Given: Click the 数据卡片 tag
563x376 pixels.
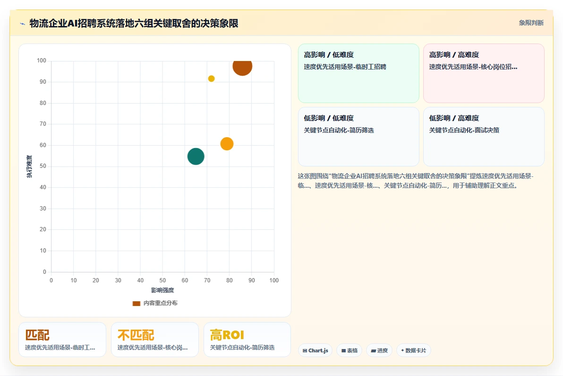Looking at the screenshot, I should 414,350.
